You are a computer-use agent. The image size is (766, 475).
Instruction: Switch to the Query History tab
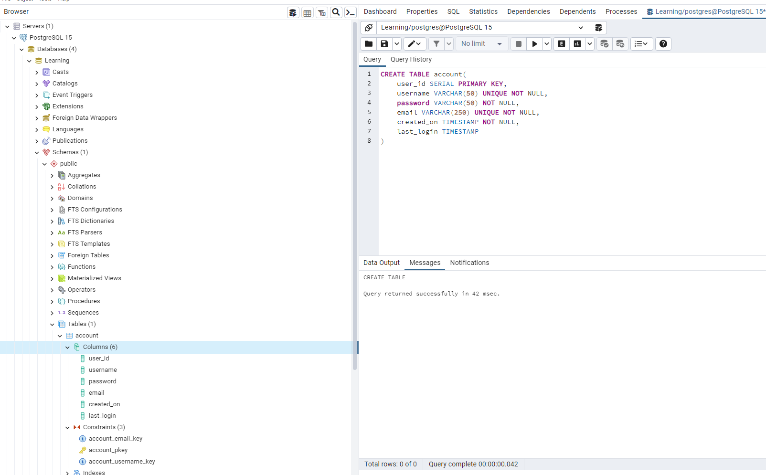point(411,59)
